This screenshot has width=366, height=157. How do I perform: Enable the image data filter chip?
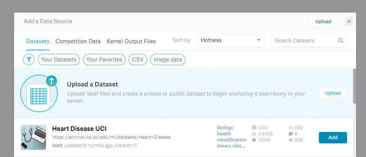click(x=168, y=60)
